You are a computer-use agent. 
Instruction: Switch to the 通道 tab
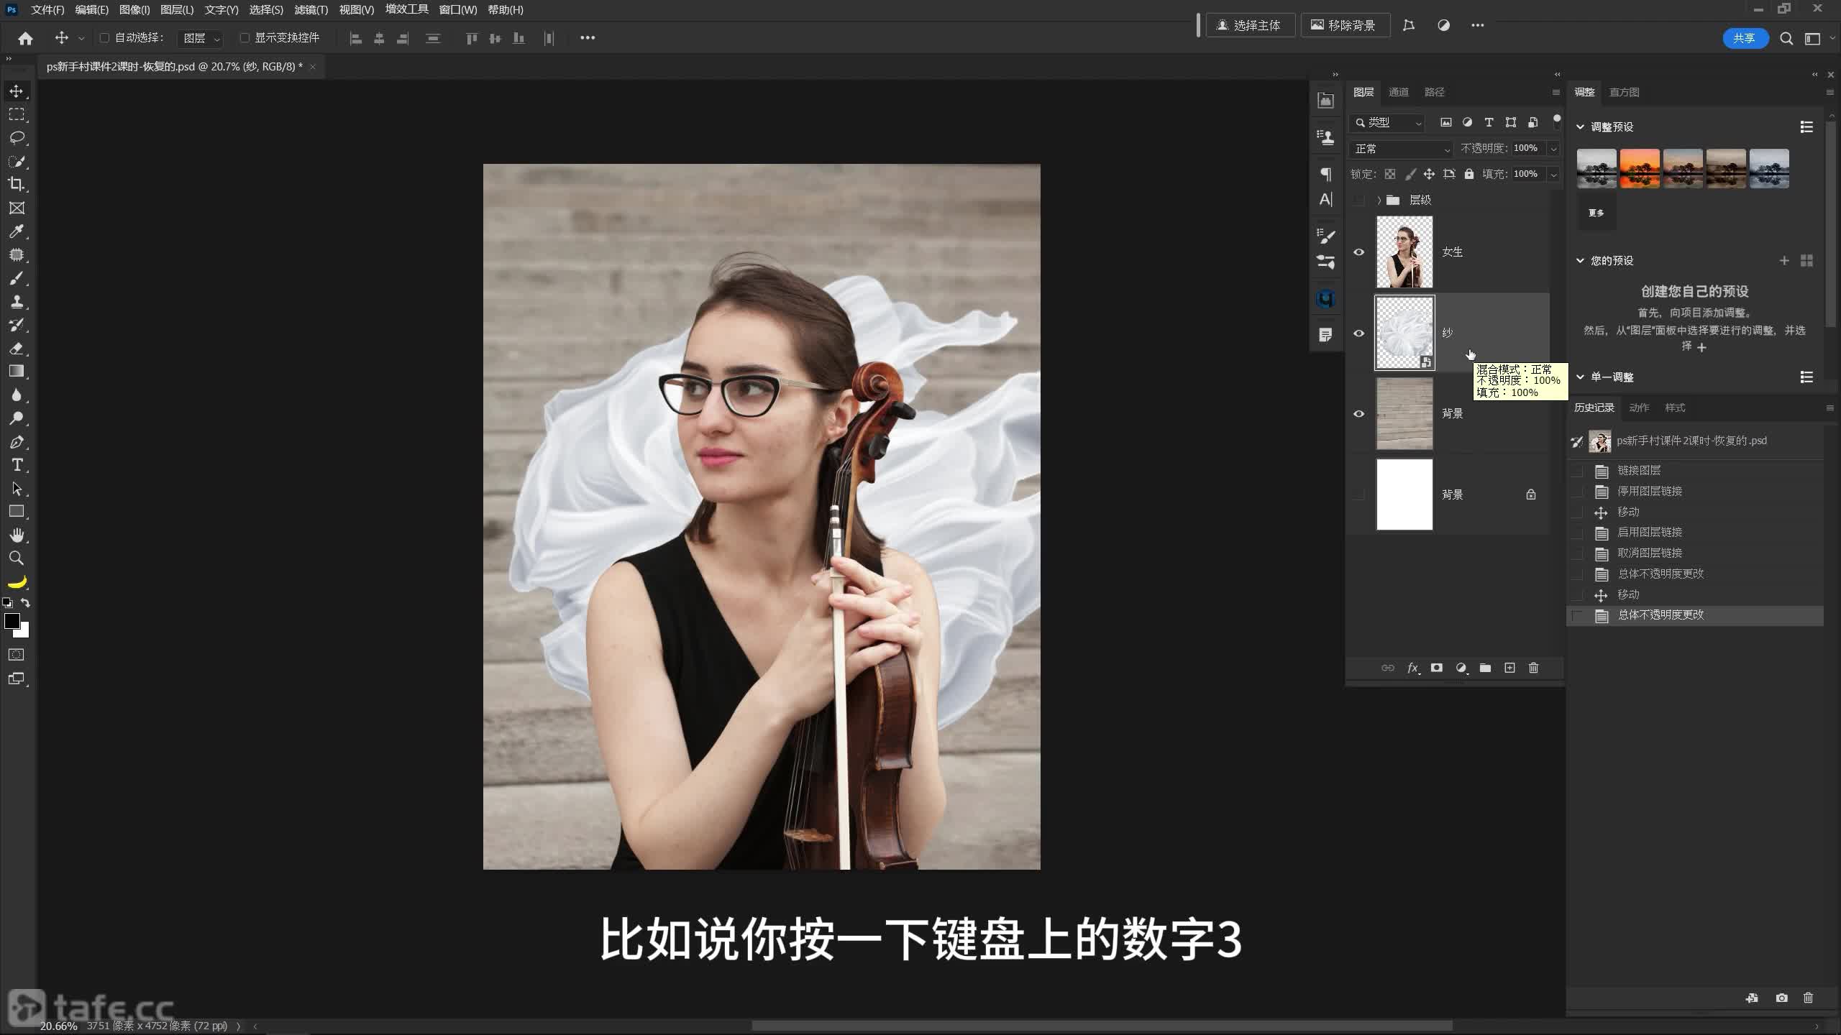pos(1398,92)
